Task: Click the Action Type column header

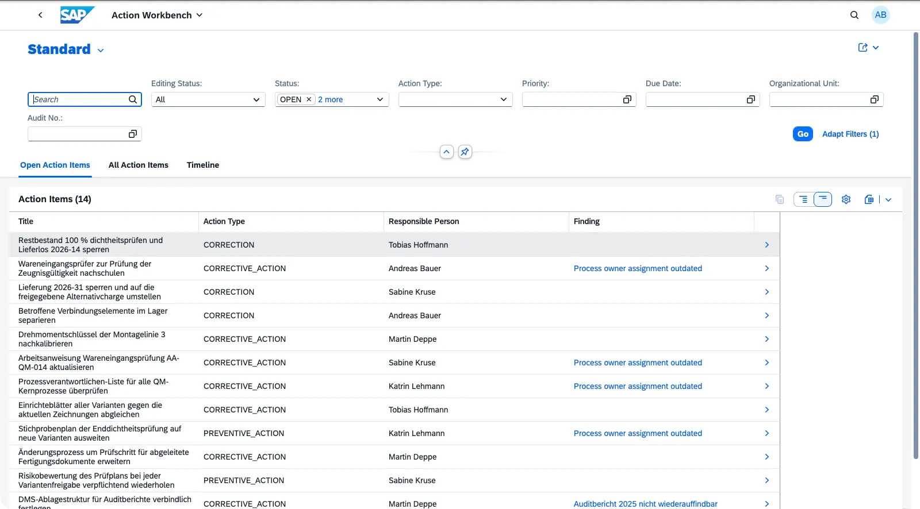Action: click(x=291, y=221)
